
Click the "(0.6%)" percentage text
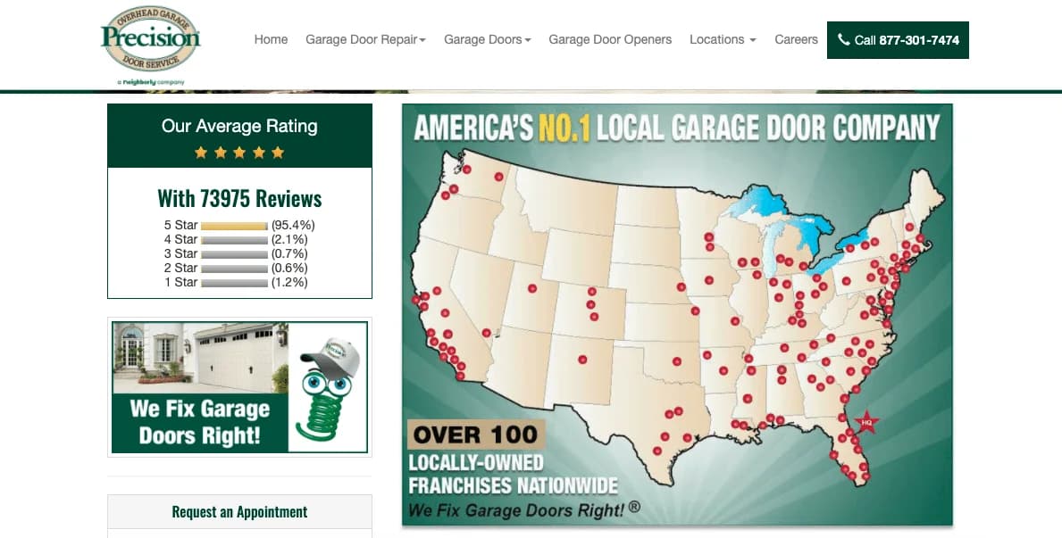(290, 268)
